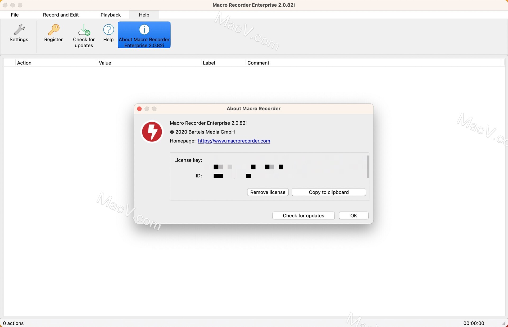Image resolution: width=508 pixels, height=327 pixels.
Task: Click the Value column header
Action: (x=149, y=63)
